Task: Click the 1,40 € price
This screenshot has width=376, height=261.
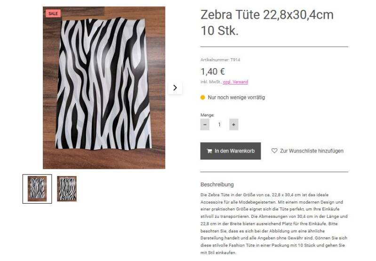Action: pyautogui.click(x=213, y=71)
